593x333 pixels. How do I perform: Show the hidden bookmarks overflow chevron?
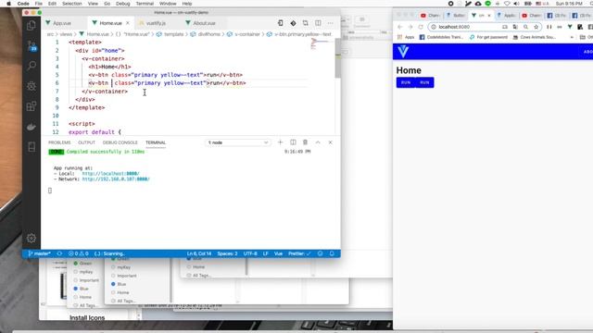pos(572,37)
